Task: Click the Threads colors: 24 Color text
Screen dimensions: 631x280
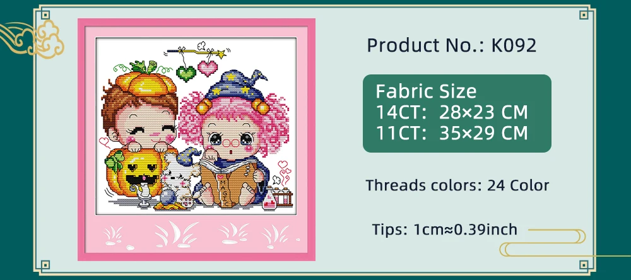Action: [x=457, y=185]
